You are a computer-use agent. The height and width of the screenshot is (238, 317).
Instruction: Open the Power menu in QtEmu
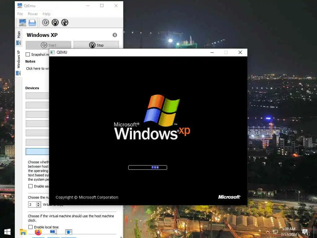coord(33,14)
